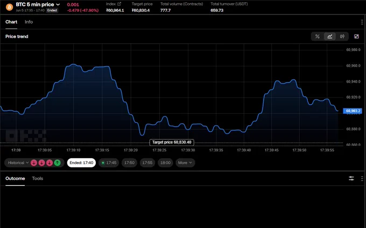
Task: Click the 17:39:05 time axis label
Action: pyautogui.click(x=45, y=150)
